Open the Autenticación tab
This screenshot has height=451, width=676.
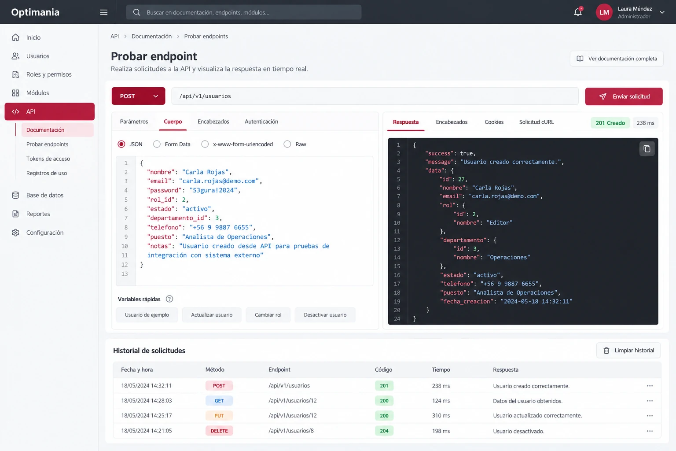click(261, 122)
